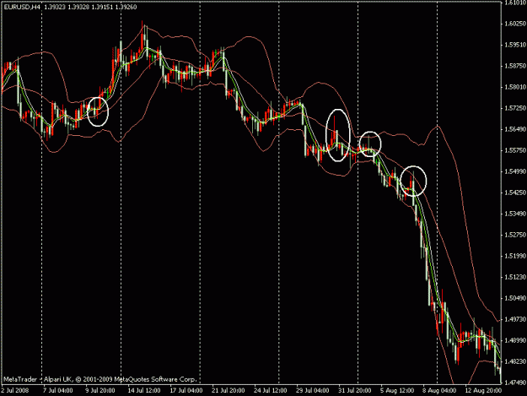Viewport: 527px width, 396px height.
Task: Select the 1.48230 price scale label
Action: pos(515,361)
